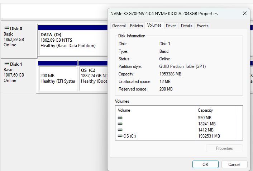
Task: Dismiss the dialog with Cancel
Action: tap(234, 165)
